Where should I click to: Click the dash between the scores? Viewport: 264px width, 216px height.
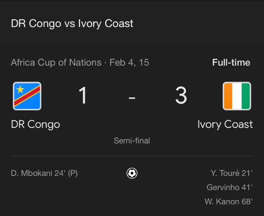coord(132,98)
